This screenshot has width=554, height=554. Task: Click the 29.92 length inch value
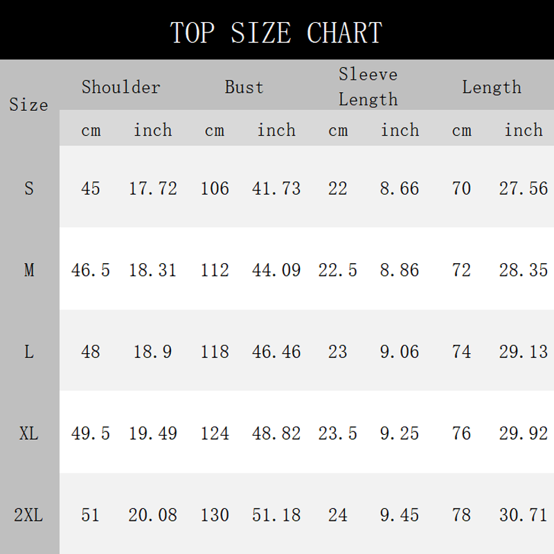point(524,434)
